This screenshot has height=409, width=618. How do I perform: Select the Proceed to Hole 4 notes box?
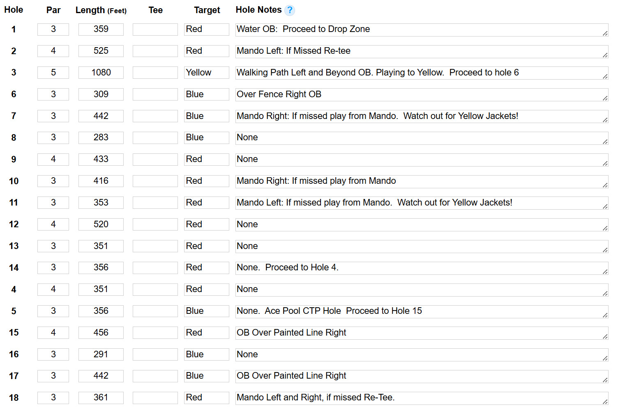coord(422,268)
